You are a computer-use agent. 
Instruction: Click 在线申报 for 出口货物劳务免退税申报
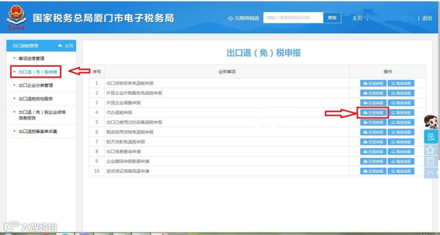pos(373,83)
